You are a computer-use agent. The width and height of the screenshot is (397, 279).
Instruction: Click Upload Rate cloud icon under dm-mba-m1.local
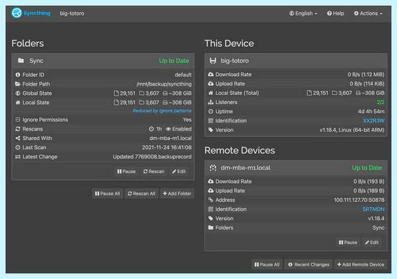tap(210, 191)
